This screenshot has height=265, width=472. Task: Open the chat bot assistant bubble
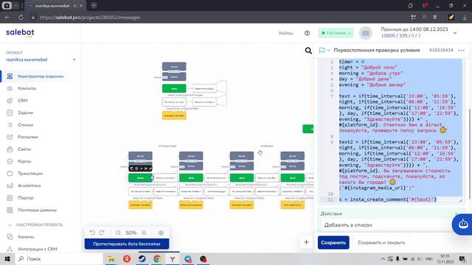coord(462,225)
